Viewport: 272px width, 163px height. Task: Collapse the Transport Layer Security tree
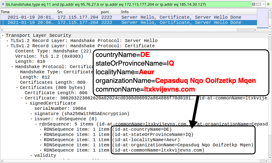click(x=3, y=35)
